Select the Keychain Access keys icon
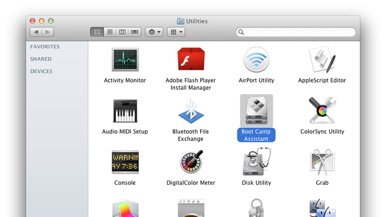This screenshot has width=386, height=217. point(256,208)
